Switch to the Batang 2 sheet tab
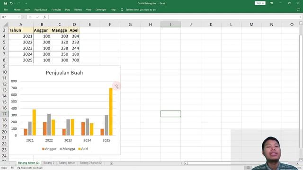This screenshot has height=170, width=303. coord(49,163)
